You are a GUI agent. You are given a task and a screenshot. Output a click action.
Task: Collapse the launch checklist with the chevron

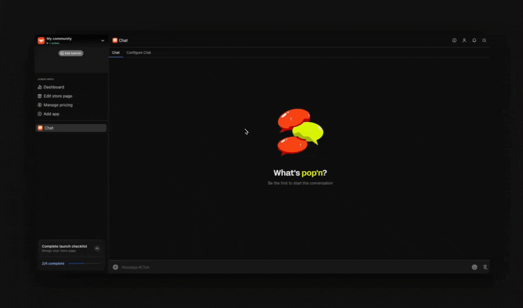[97, 248]
